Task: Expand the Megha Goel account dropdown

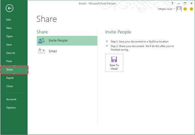Action: [x=174, y=9]
